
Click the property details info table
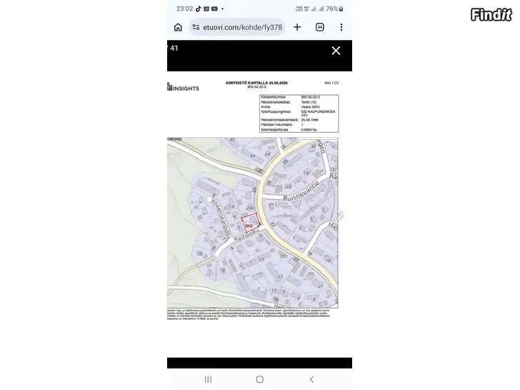299,114
